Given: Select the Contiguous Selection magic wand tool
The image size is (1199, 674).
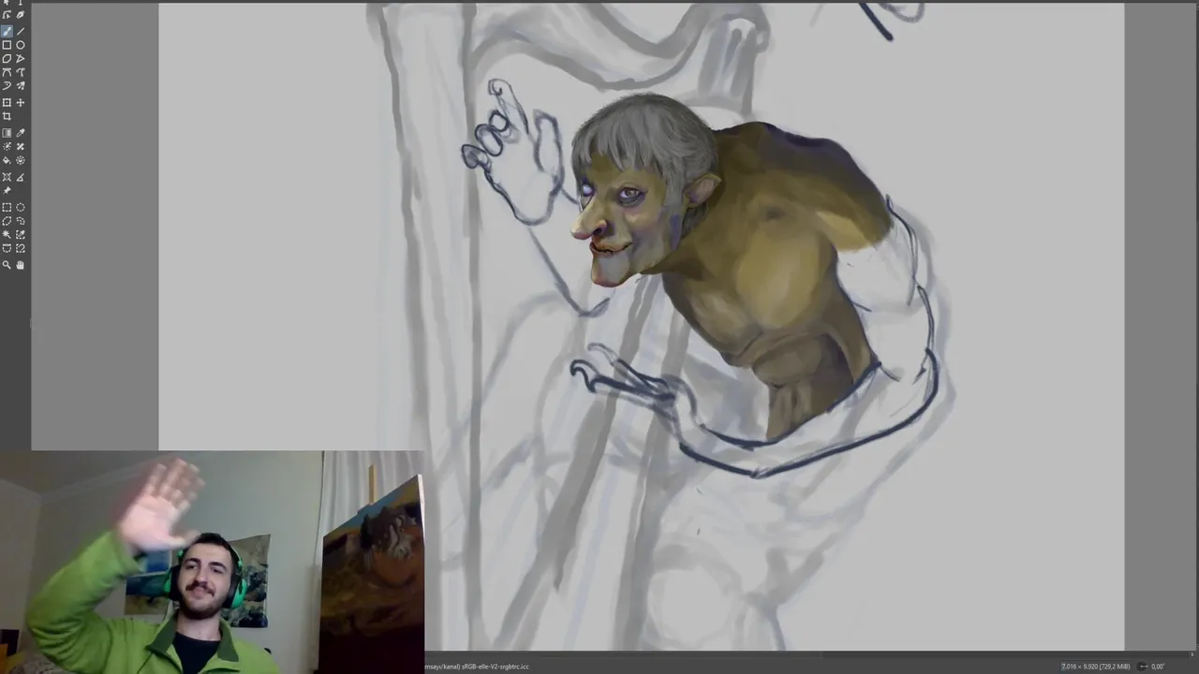Looking at the screenshot, I should 7,234.
